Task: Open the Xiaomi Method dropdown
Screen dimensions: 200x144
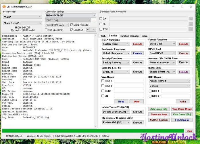Action: pos(170,81)
